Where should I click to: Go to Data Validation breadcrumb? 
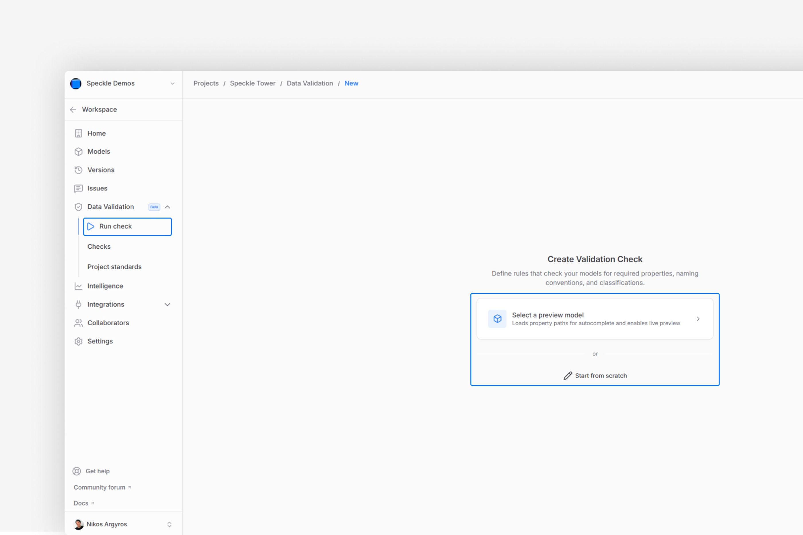[x=310, y=83]
